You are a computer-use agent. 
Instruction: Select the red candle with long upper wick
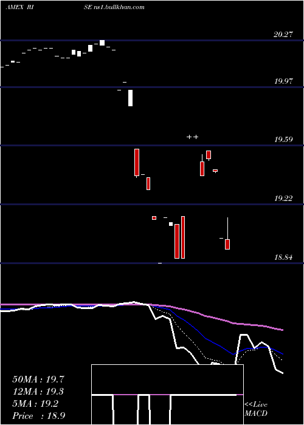tap(227, 233)
